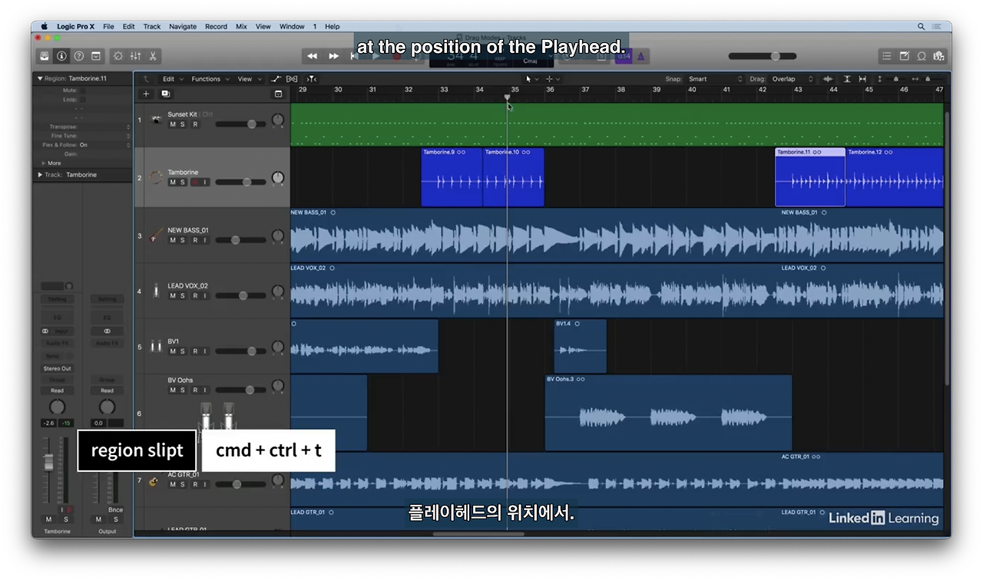The height and width of the screenshot is (580, 983).
Task: Toggle the Flex show/hide button
Action: coord(292,79)
